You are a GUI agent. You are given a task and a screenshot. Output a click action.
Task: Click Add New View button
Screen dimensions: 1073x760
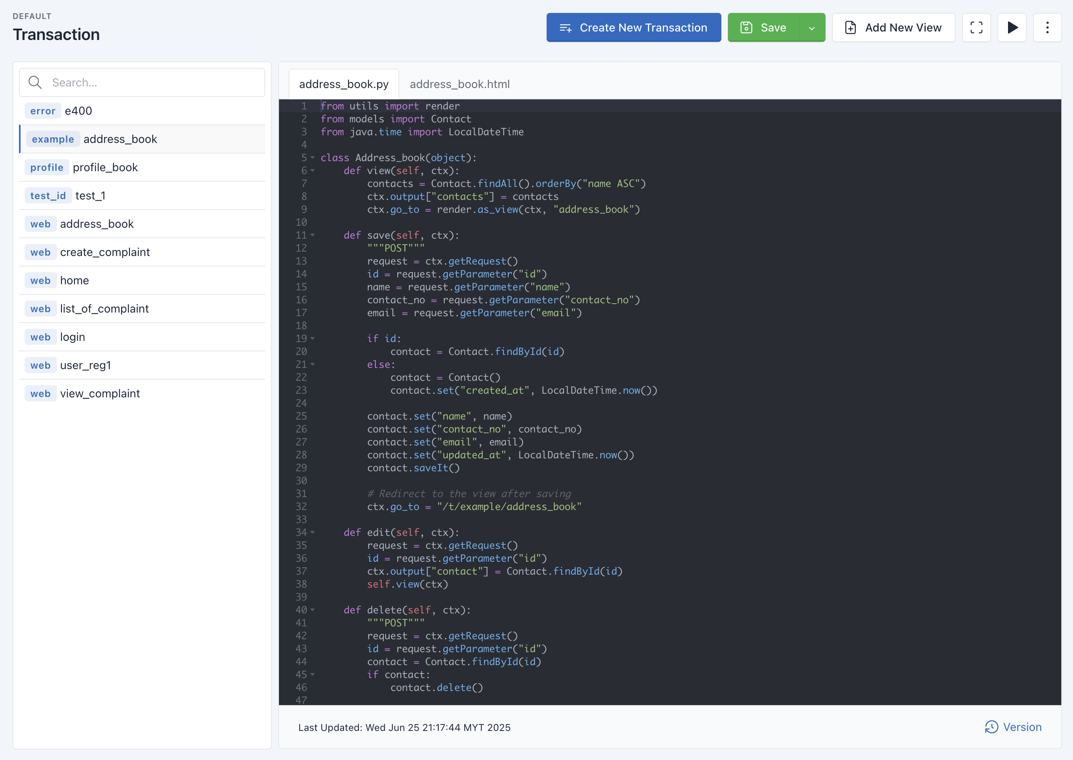[x=893, y=27]
